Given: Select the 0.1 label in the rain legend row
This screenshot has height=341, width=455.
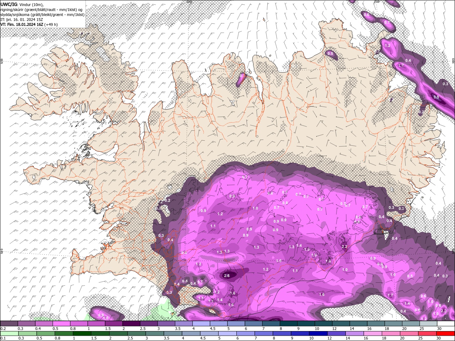Looking at the screenshot, I should 3,338.
